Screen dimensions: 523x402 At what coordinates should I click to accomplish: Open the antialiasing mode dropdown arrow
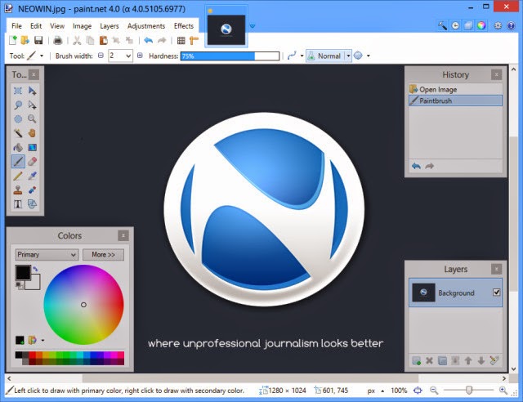tap(302, 56)
